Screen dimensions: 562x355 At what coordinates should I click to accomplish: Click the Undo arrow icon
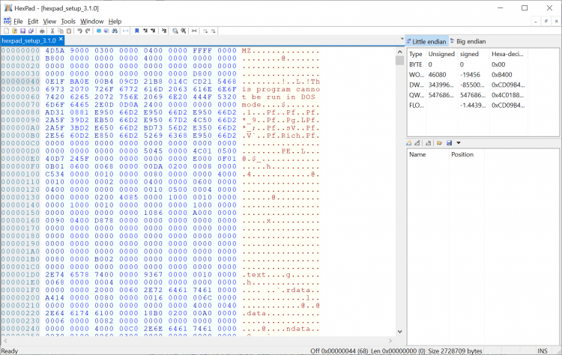[79, 31]
